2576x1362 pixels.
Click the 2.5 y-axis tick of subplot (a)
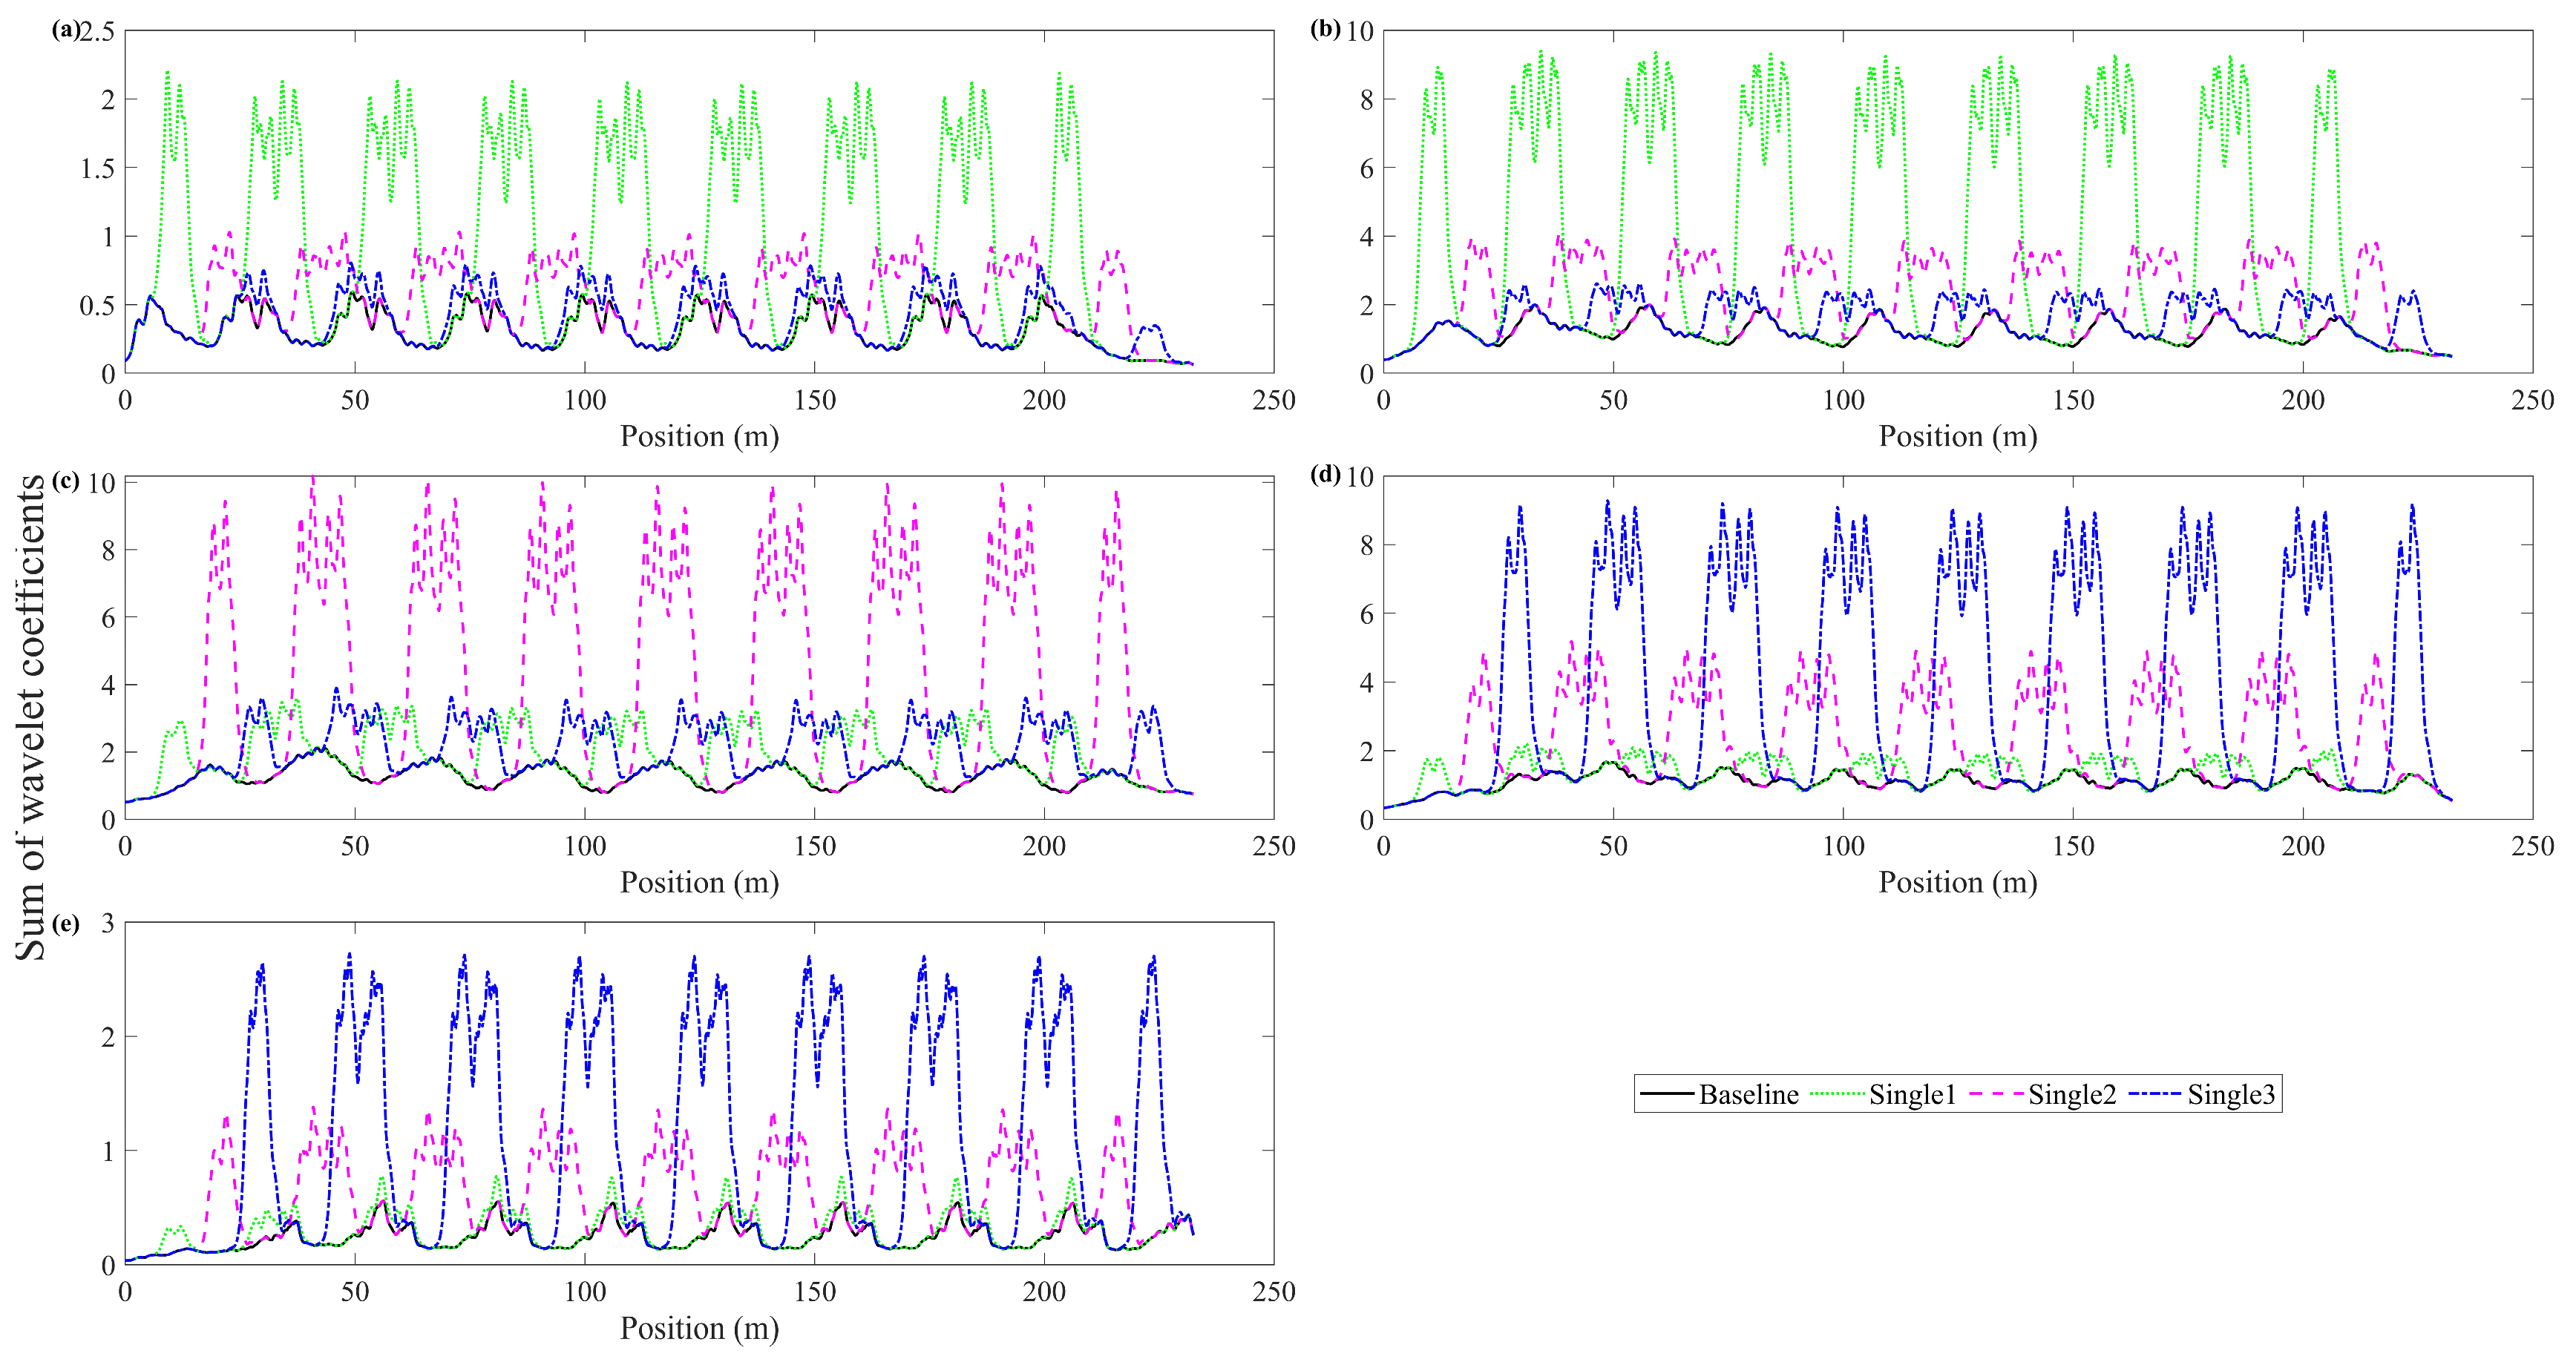tap(97, 32)
